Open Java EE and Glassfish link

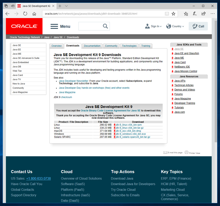(187, 53)
